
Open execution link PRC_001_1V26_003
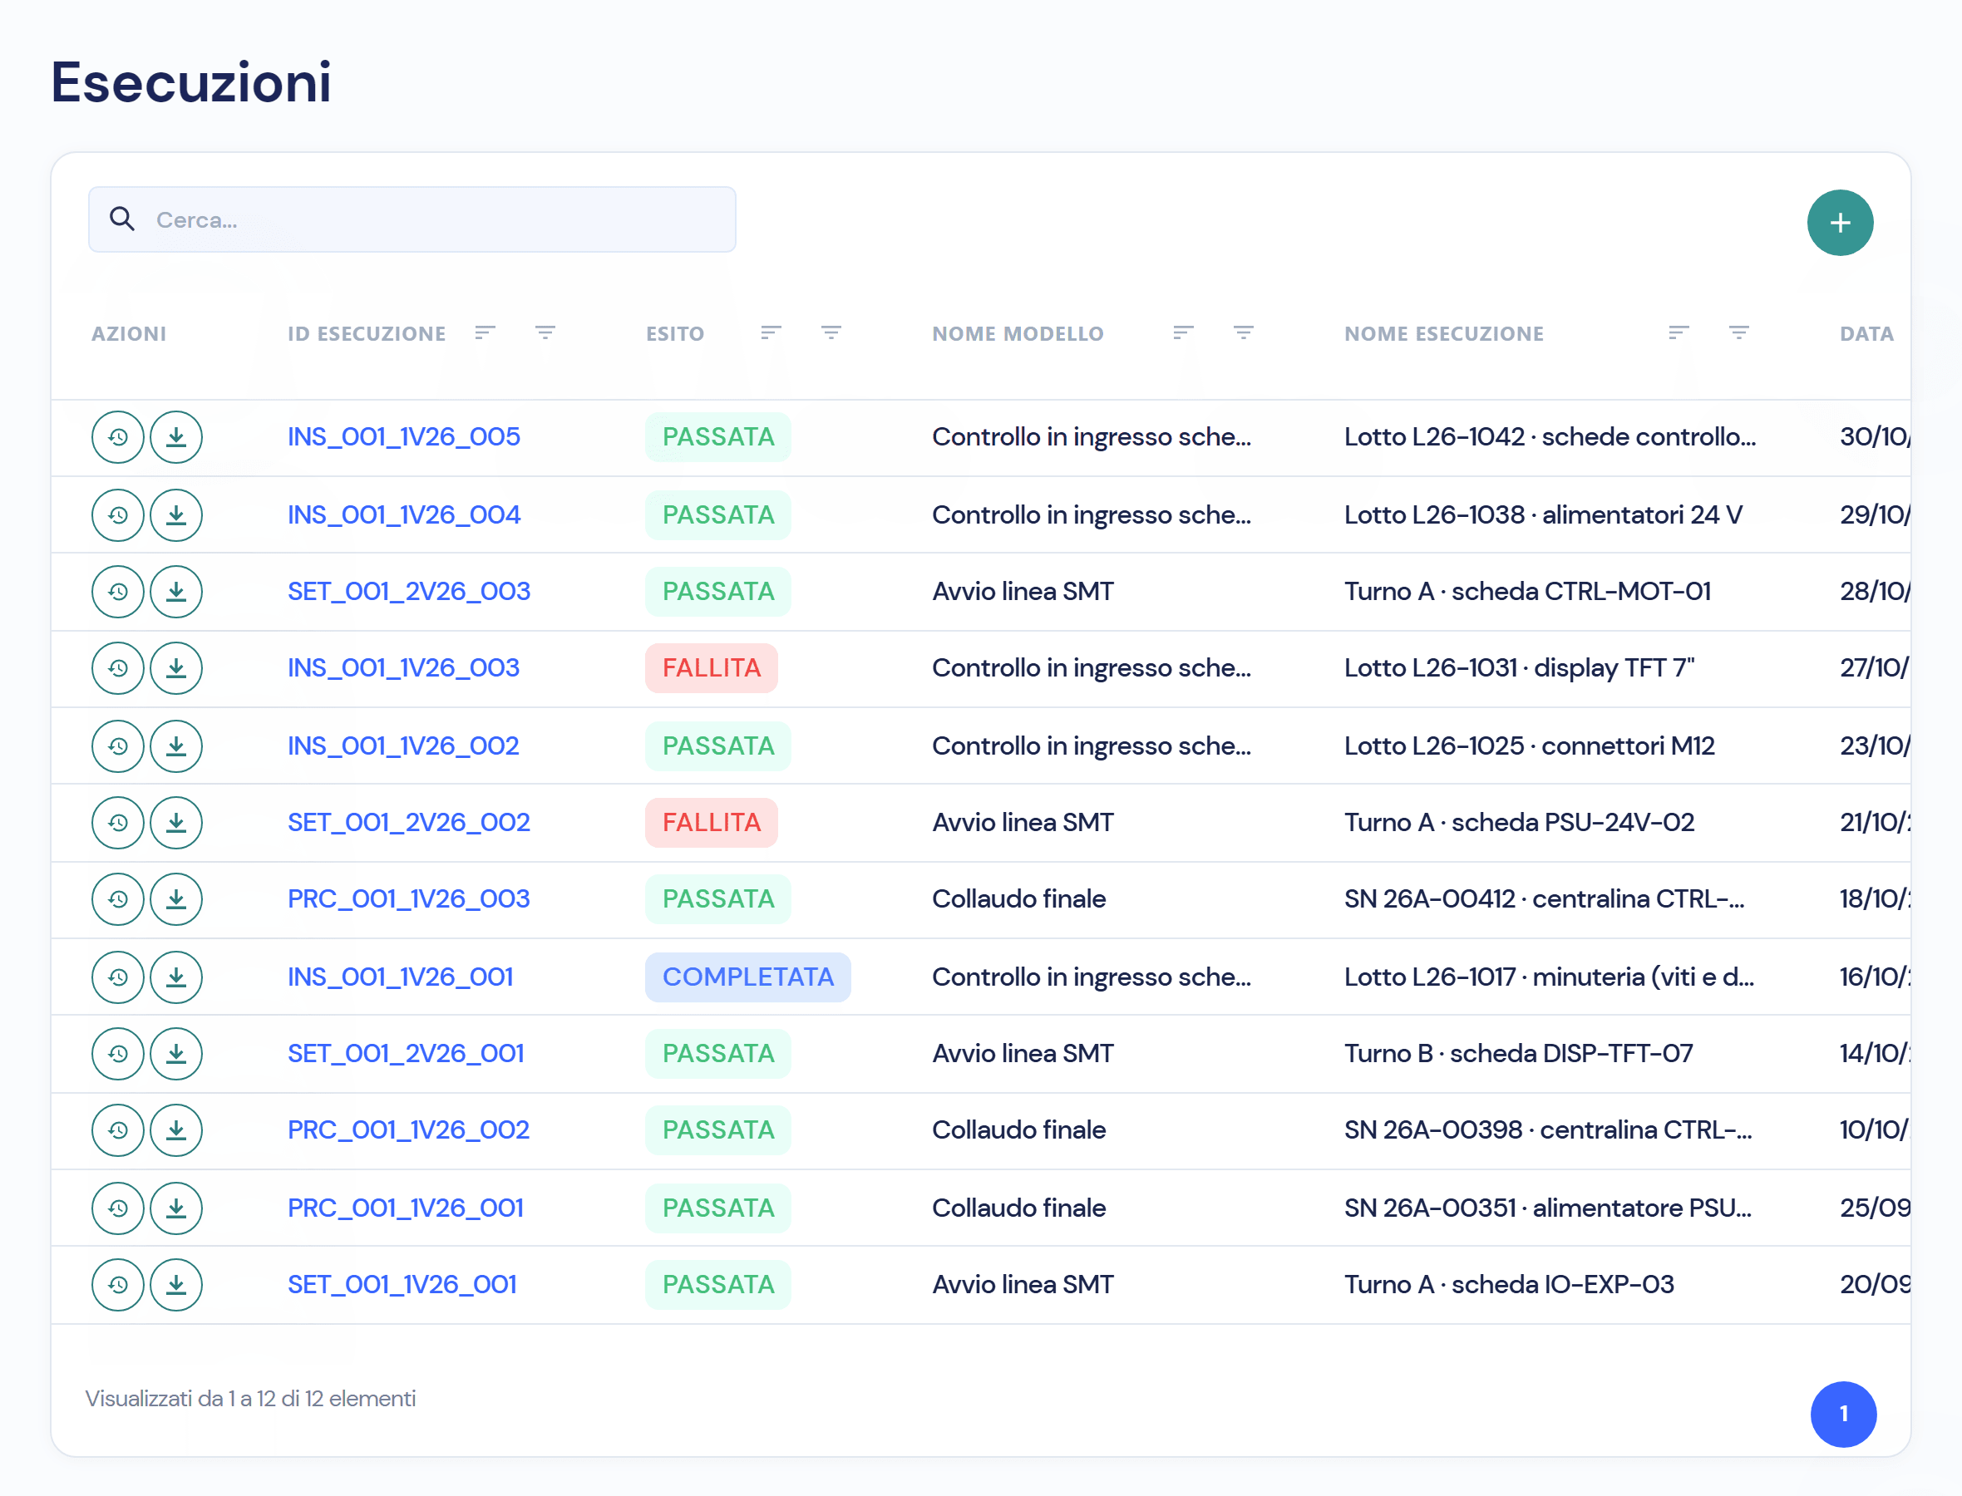409,899
